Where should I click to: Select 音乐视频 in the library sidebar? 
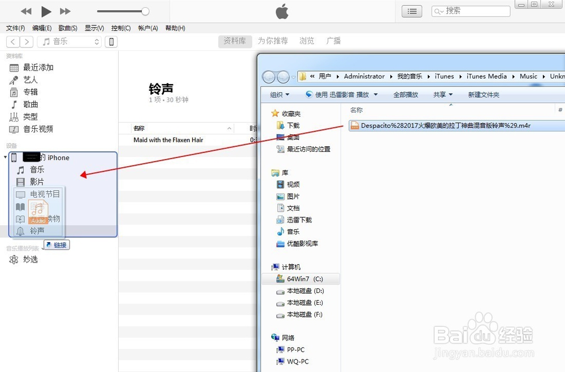38,129
